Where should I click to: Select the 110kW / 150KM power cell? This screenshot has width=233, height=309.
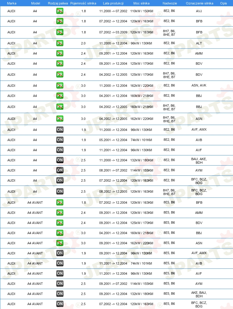pos(142,11)
